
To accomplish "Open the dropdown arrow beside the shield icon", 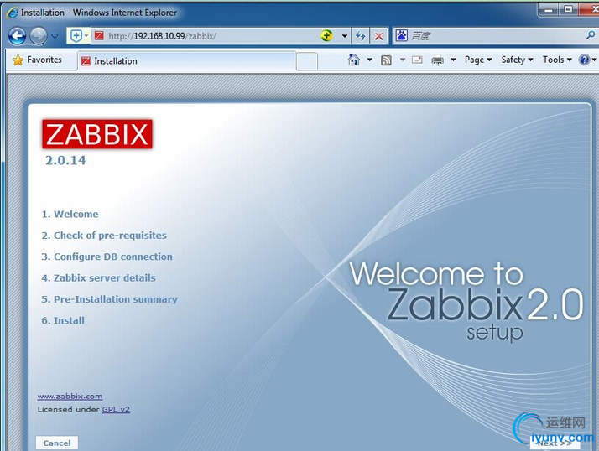I will (x=86, y=36).
